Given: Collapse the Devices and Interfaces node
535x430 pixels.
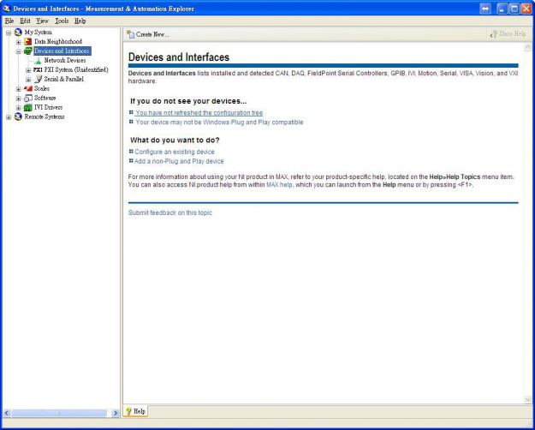Looking at the screenshot, I should (19, 51).
